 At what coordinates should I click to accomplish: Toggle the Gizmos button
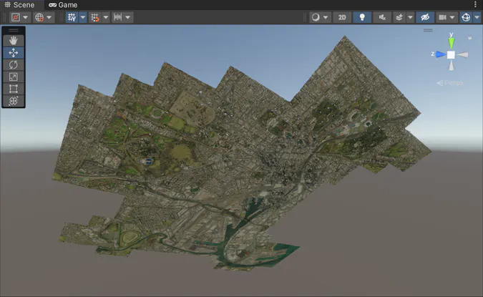466,17
